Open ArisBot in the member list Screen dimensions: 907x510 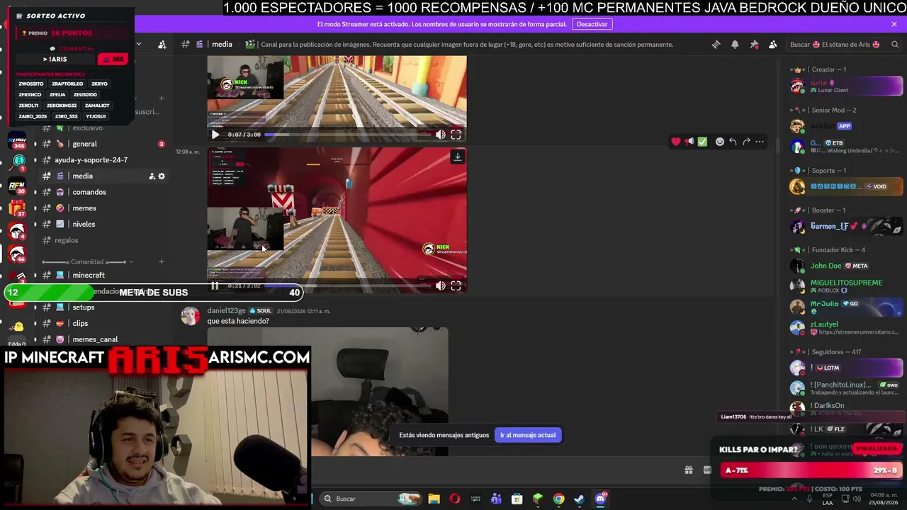[x=846, y=126]
